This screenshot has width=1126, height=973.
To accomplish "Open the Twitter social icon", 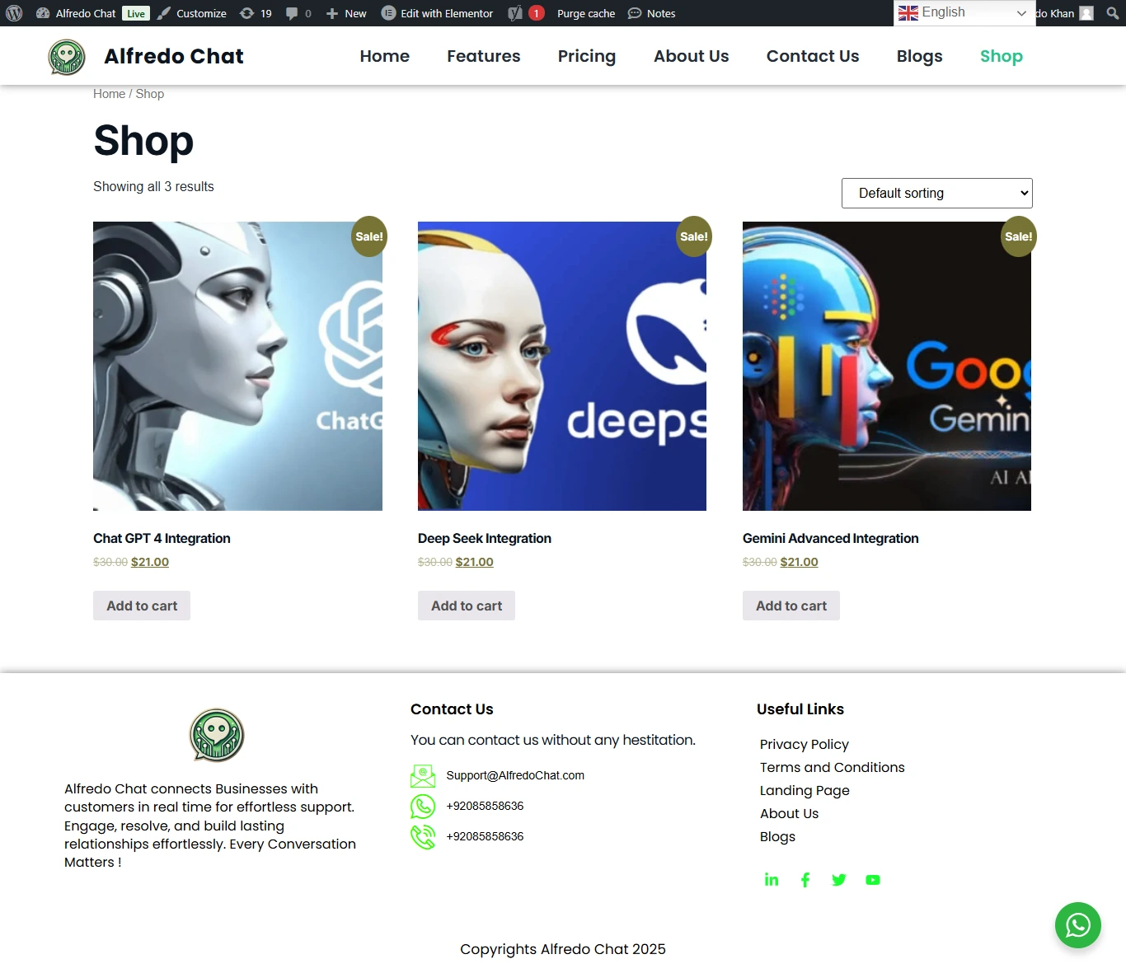I will pyautogui.click(x=839, y=880).
